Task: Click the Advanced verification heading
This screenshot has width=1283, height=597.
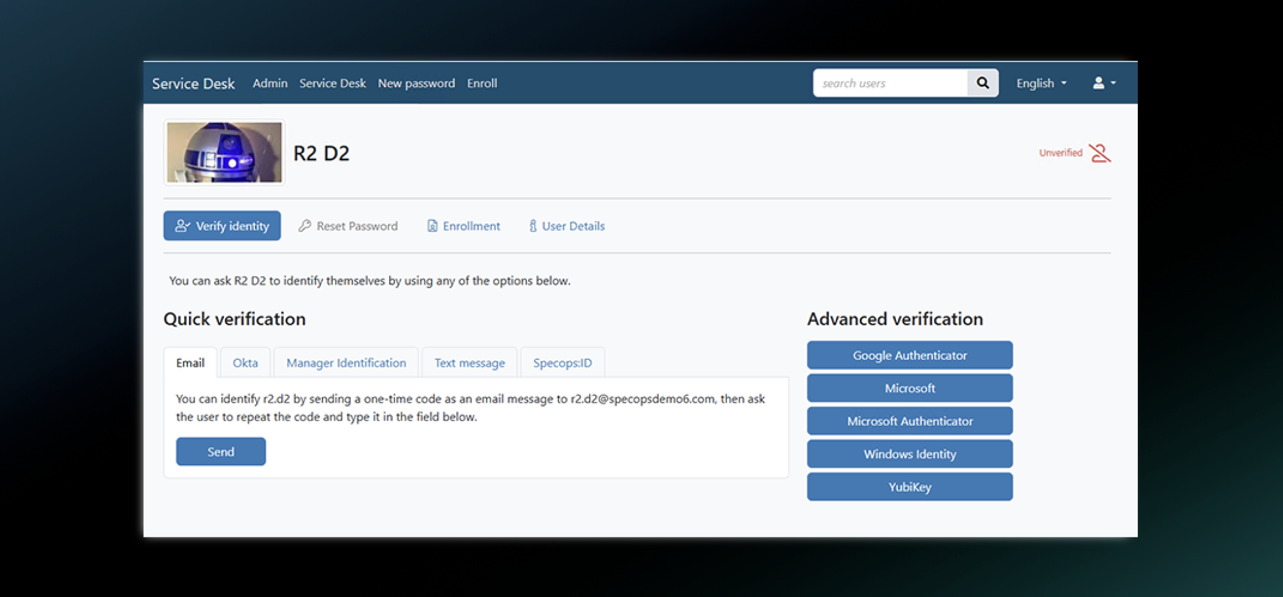Action: [895, 319]
